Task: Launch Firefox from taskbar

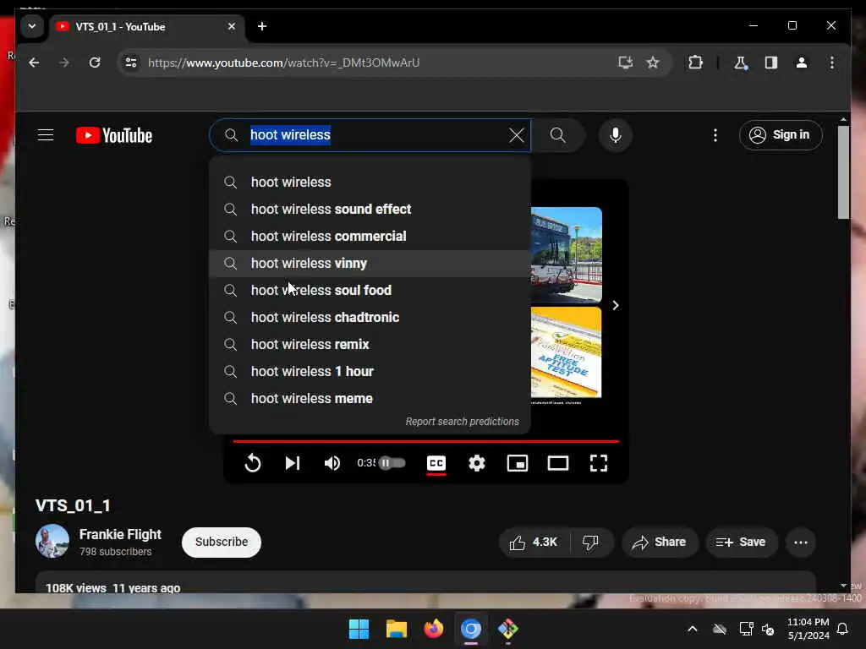Action: (434, 629)
